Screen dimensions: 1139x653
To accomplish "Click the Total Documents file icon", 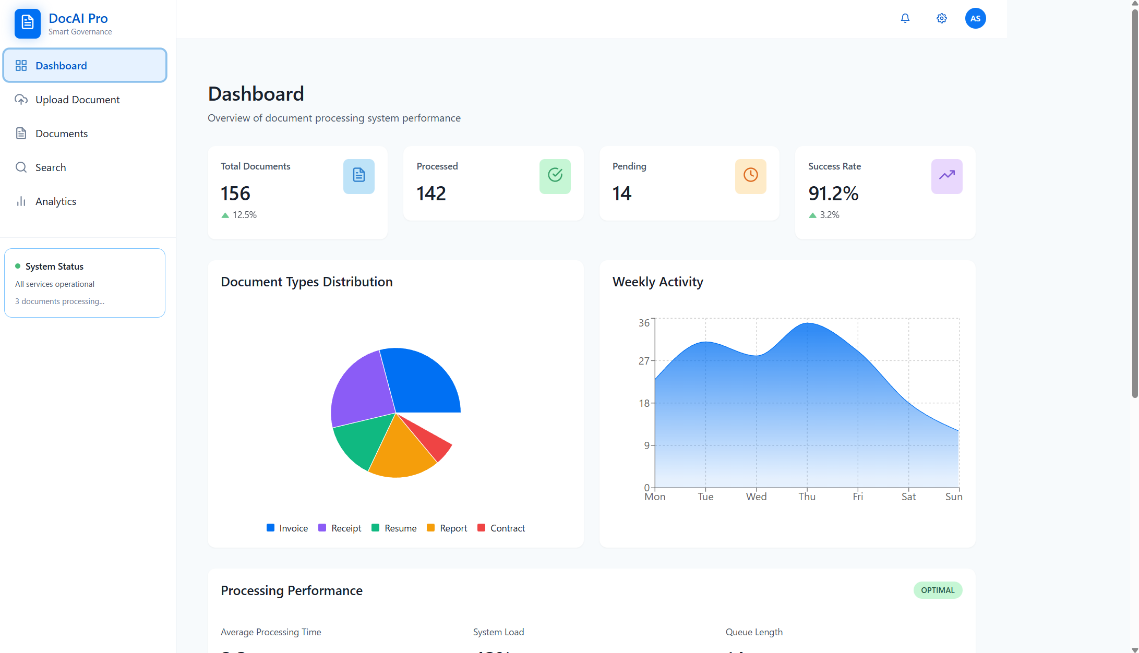I will [358, 176].
